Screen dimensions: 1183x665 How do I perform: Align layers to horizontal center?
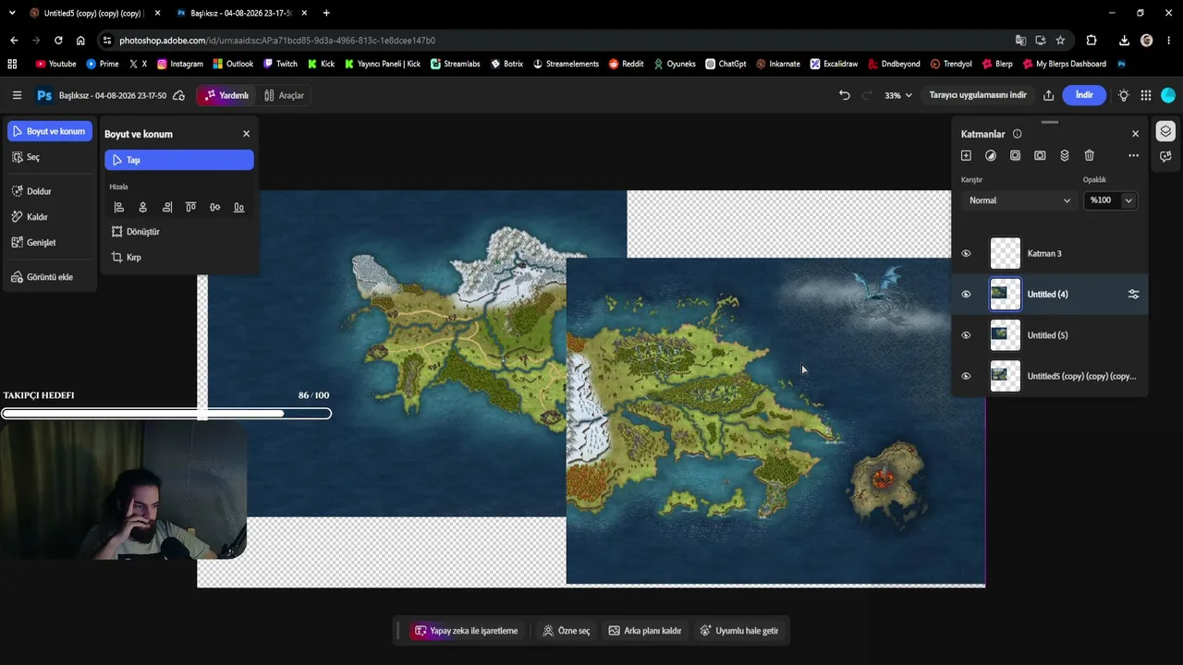pos(142,208)
